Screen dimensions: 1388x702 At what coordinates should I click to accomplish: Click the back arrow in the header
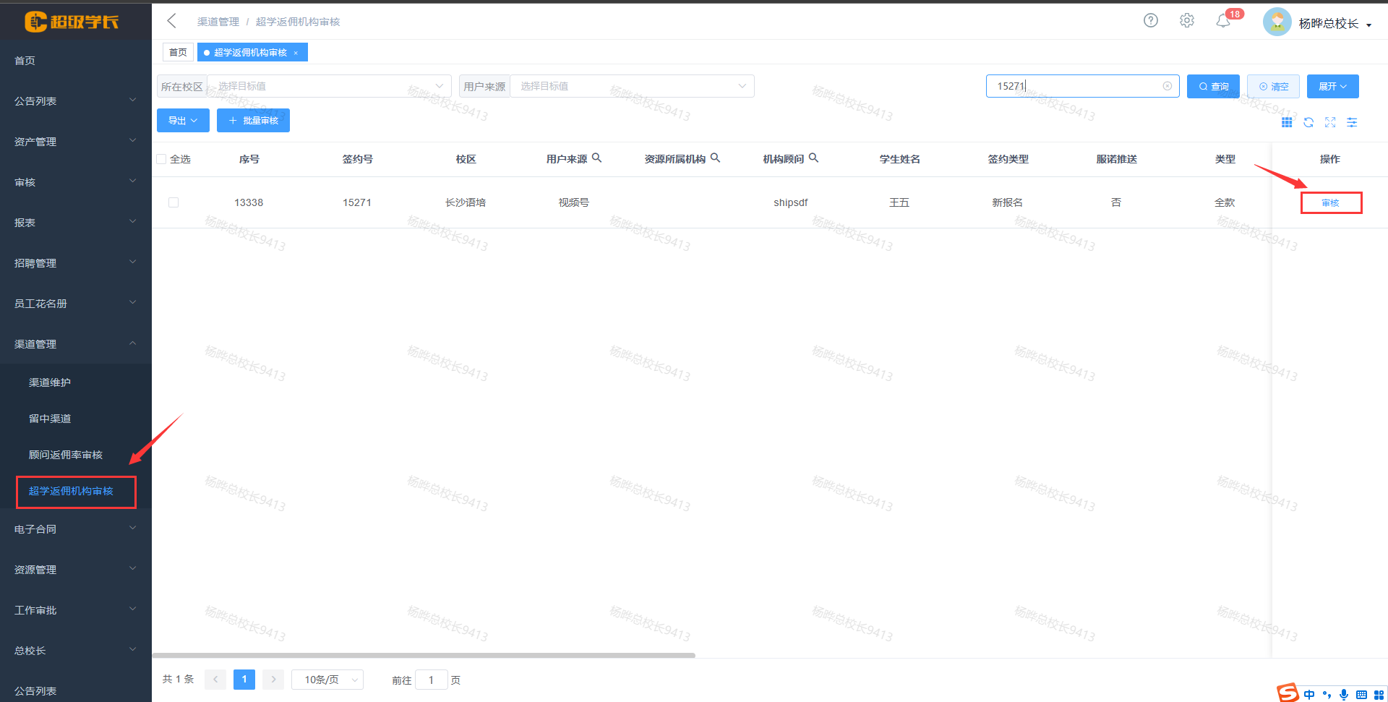(172, 21)
